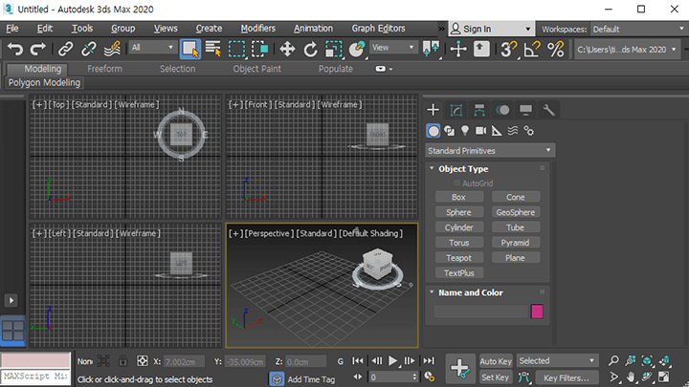Click the Teapot button
Image resolution: width=689 pixels, height=387 pixels.
pos(459,258)
